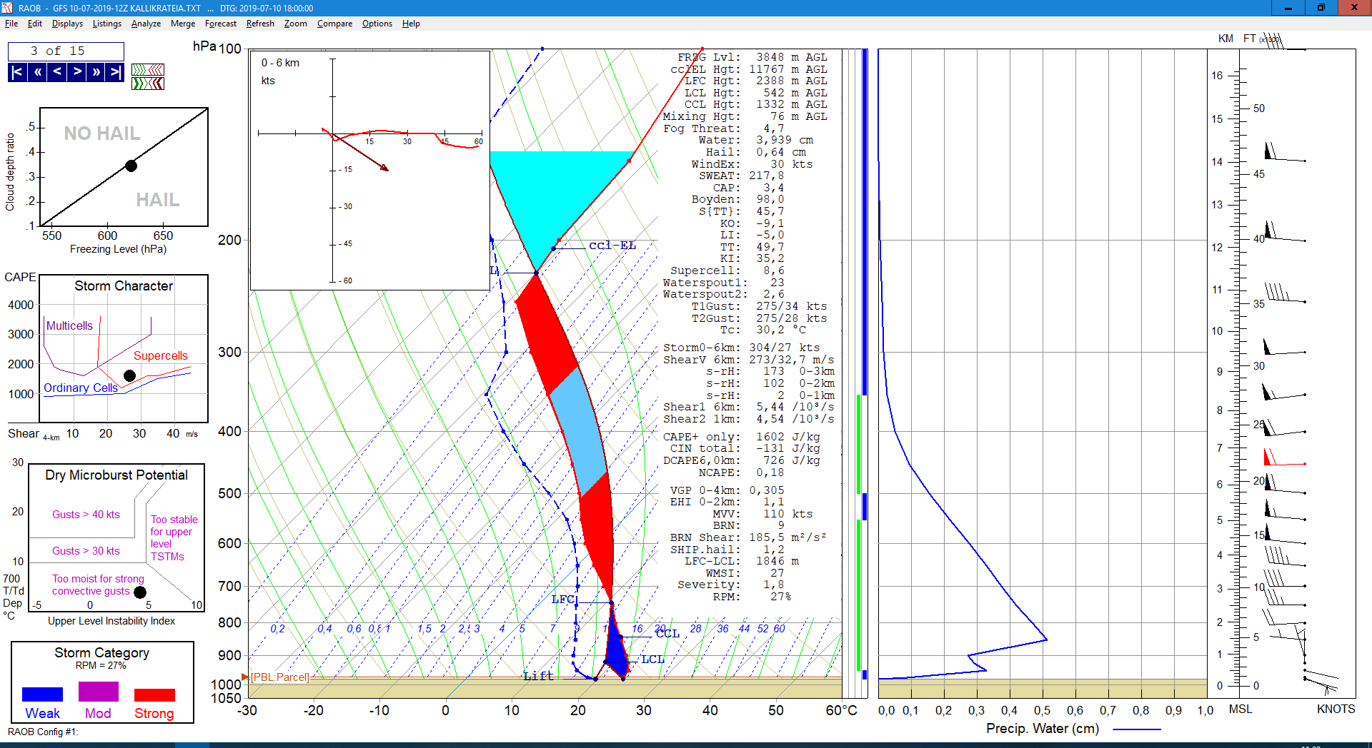The image size is (1372, 748).
Task: Jump to the last sounding
Action: pos(114,72)
